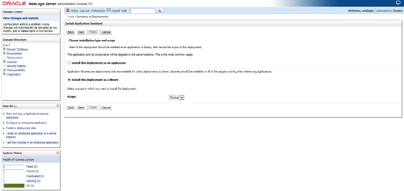Click the Failed (0) status link
This screenshot has width=404, height=191.
coord(32,167)
